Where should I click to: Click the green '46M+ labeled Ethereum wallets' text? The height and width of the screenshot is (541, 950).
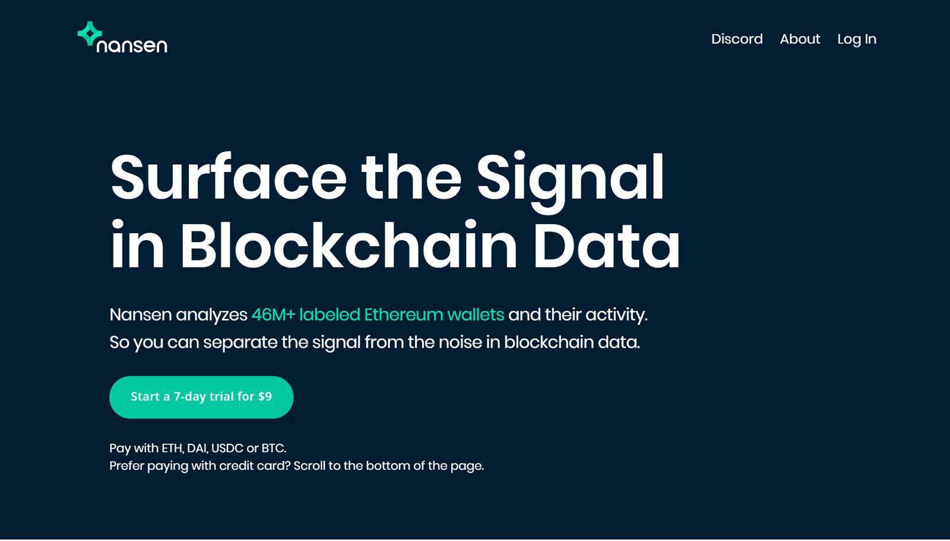[x=378, y=314]
